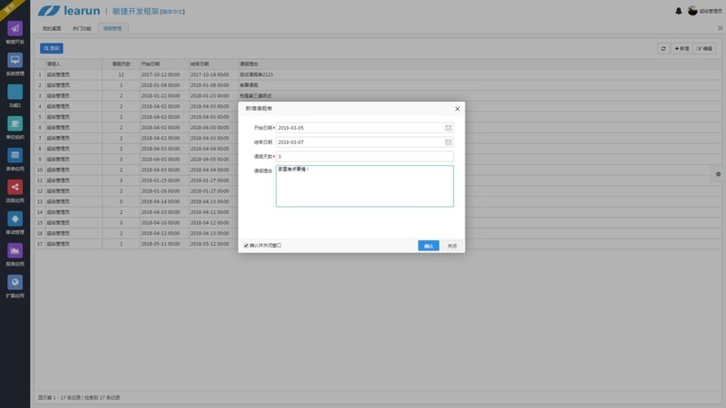Select row 1 with start date 2017-10-12

[x=378, y=74]
